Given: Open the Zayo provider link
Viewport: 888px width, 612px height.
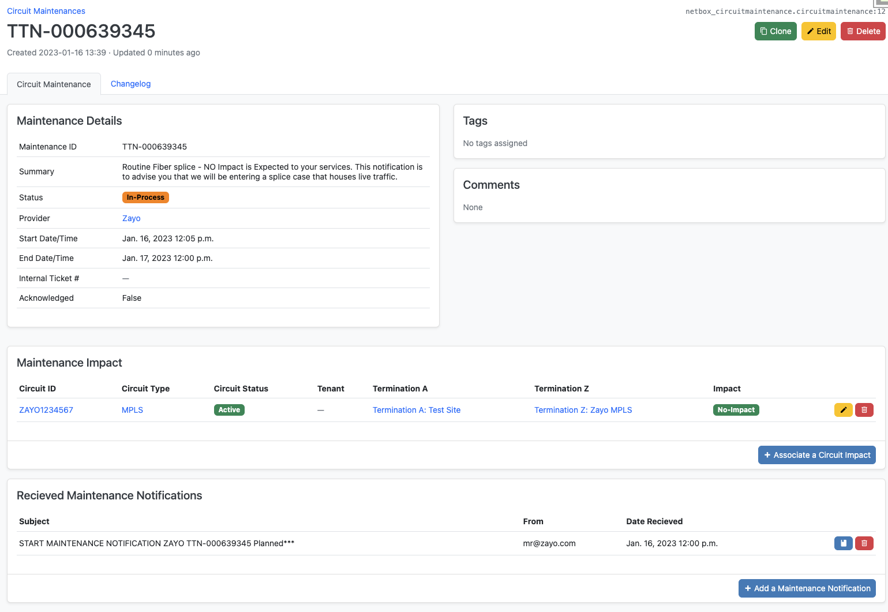Looking at the screenshot, I should [x=131, y=218].
